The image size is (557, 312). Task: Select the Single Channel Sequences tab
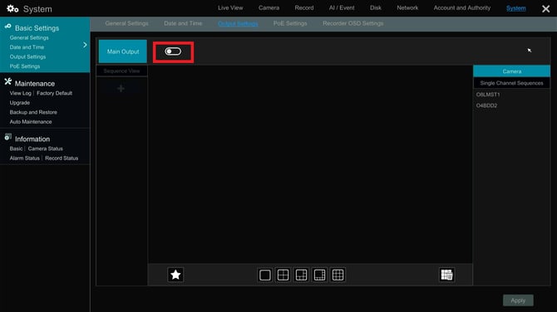tap(512, 83)
